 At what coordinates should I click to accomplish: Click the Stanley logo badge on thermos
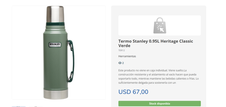coord(55,45)
